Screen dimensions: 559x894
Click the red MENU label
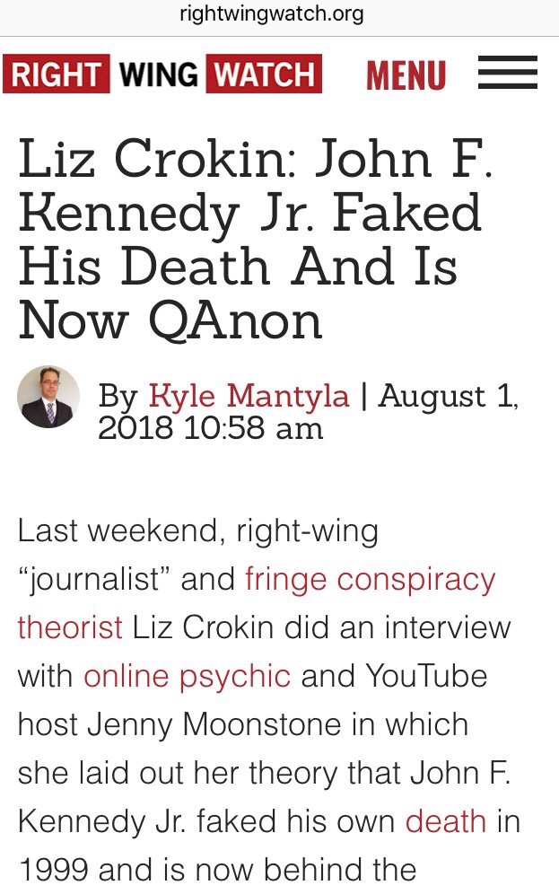(406, 74)
